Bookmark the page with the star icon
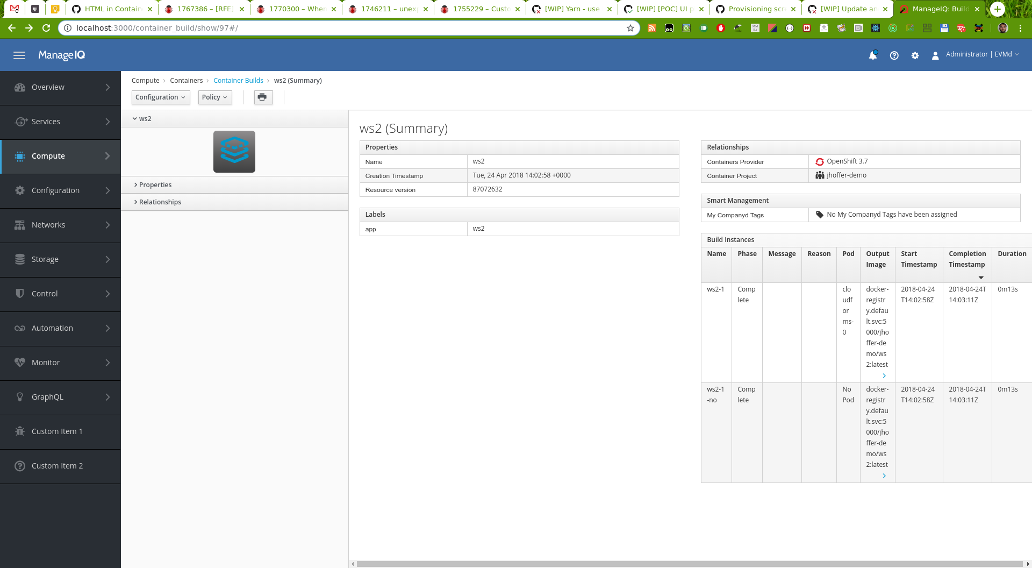Viewport: 1032px width, 568px height. (x=630, y=28)
